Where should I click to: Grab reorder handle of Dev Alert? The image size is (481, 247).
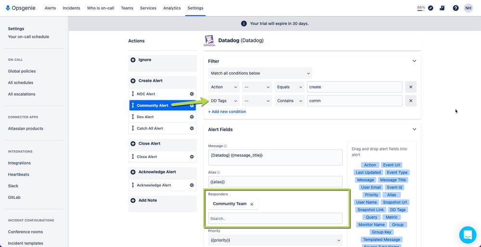click(x=133, y=117)
